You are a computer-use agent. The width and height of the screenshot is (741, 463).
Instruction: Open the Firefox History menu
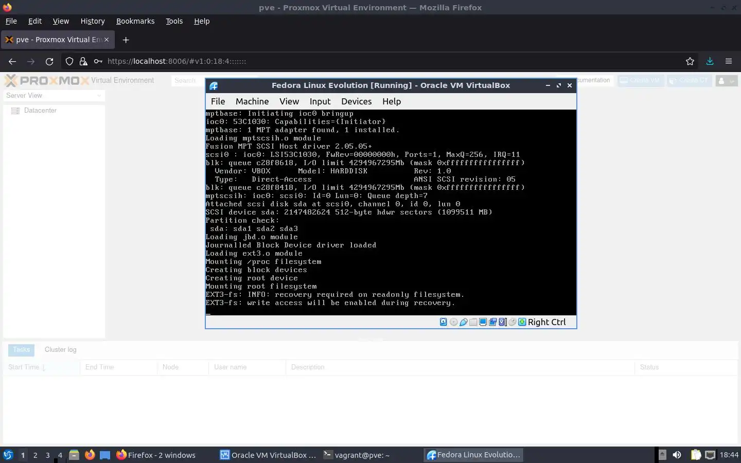point(93,21)
